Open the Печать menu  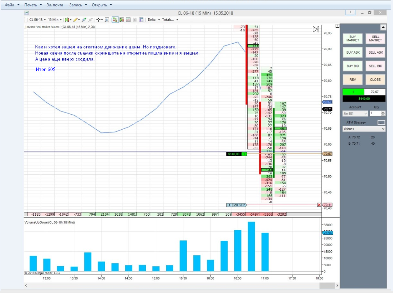point(33,5)
